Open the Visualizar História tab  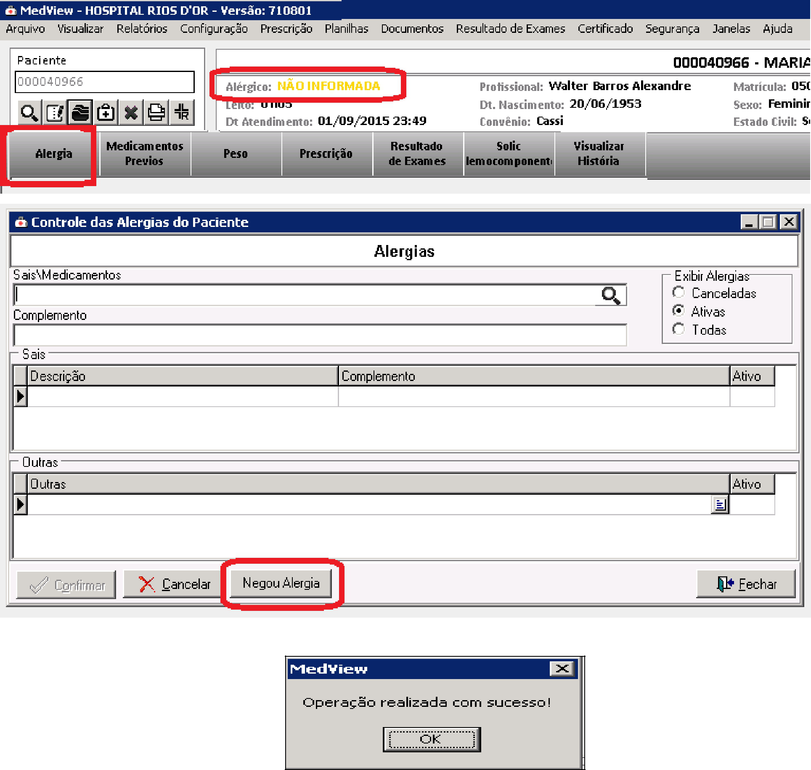point(599,154)
